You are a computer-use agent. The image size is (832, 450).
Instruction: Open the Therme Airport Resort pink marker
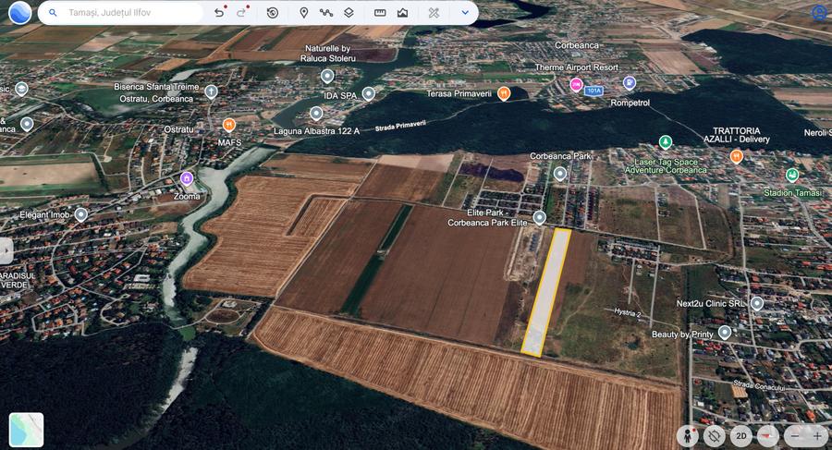pos(576,84)
